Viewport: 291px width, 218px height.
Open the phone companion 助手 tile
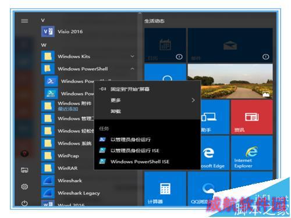pos(215,117)
